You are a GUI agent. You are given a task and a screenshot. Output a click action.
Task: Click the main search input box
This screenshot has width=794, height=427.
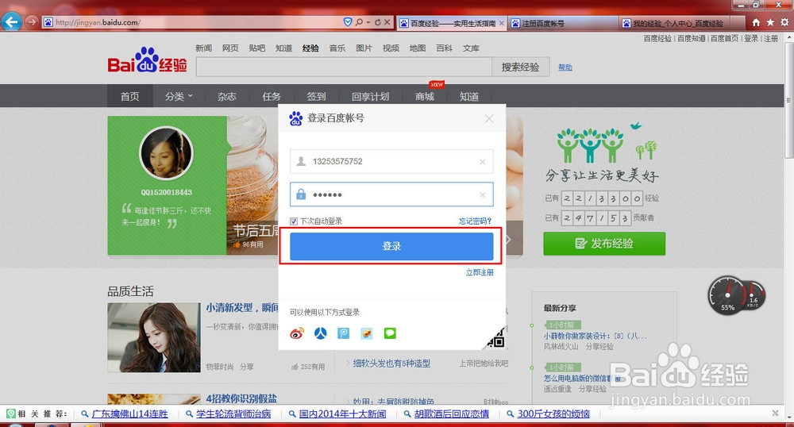click(x=344, y=67)
